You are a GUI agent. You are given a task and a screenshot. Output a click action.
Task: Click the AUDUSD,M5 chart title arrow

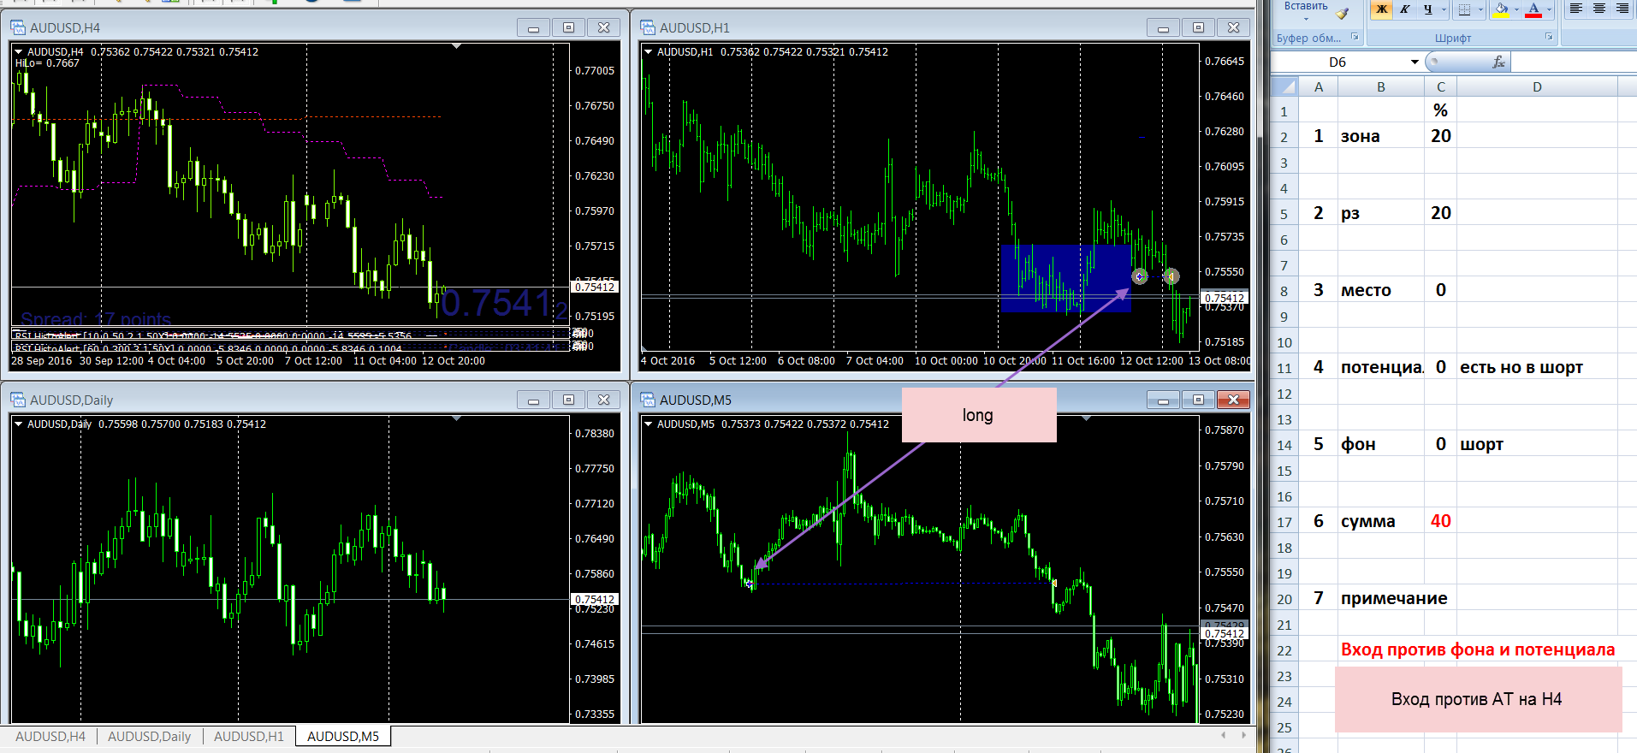pyautogui.click(x=649, y=424)
